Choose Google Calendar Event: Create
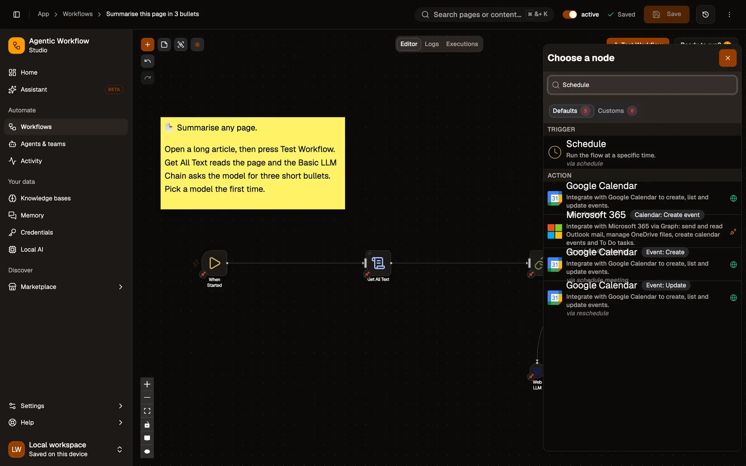The image size is (746, 466). (x=642, y=264)
